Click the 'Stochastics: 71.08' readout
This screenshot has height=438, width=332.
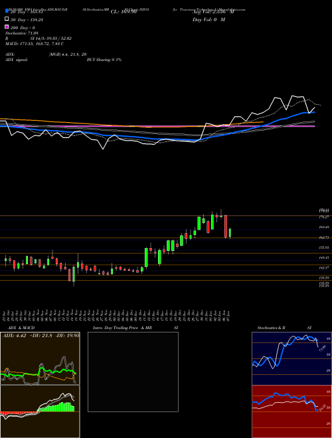[21, 33]
